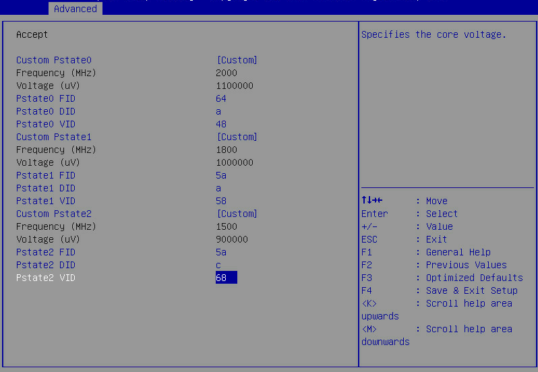The height and width of the screenshot is (372, 538).
Task: Click the ESC Exit hint
Action: 405,239
